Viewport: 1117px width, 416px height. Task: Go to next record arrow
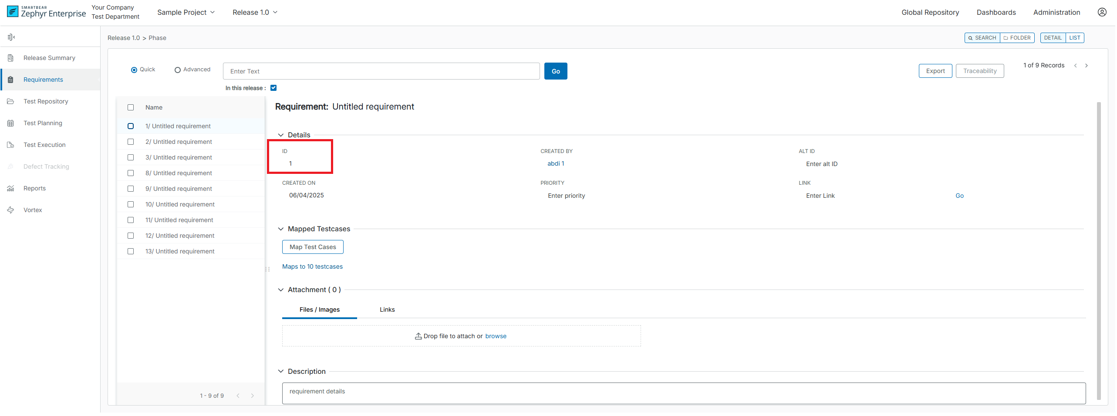tap(1087, 66)
